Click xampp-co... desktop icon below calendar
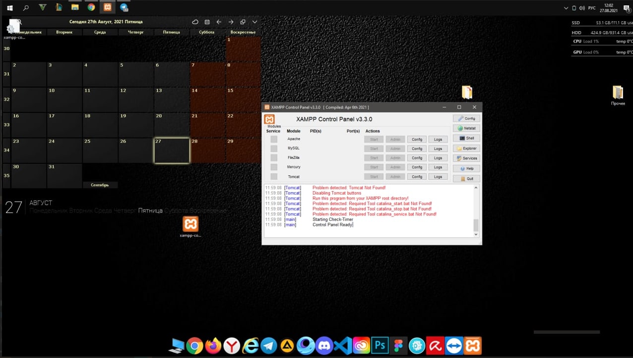 click(190, 227)
